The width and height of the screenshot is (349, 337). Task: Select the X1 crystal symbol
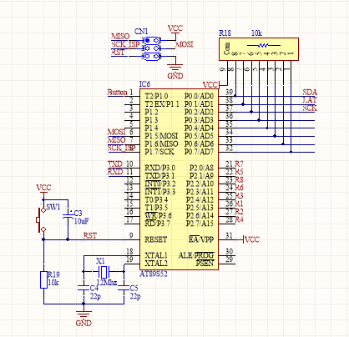[x=104, y=271]
